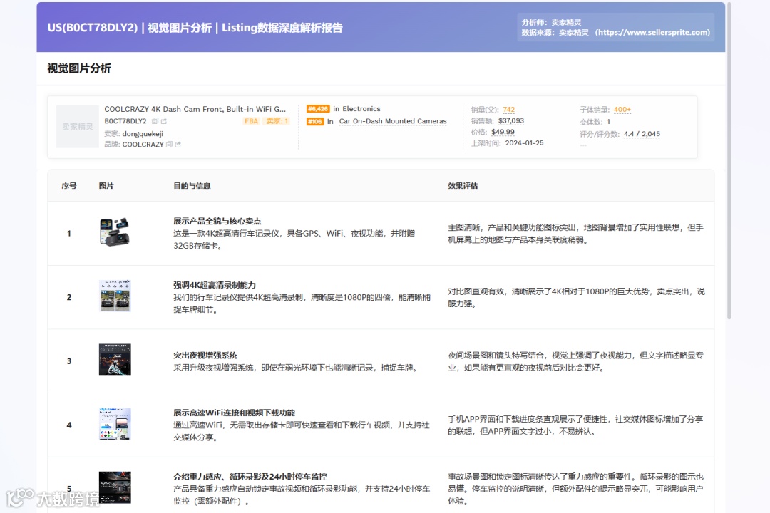Image resolution: width=770 pixels, height=513 pixels.
Task: Click the listing date 2024-01-25
Action: coord(525,142)
